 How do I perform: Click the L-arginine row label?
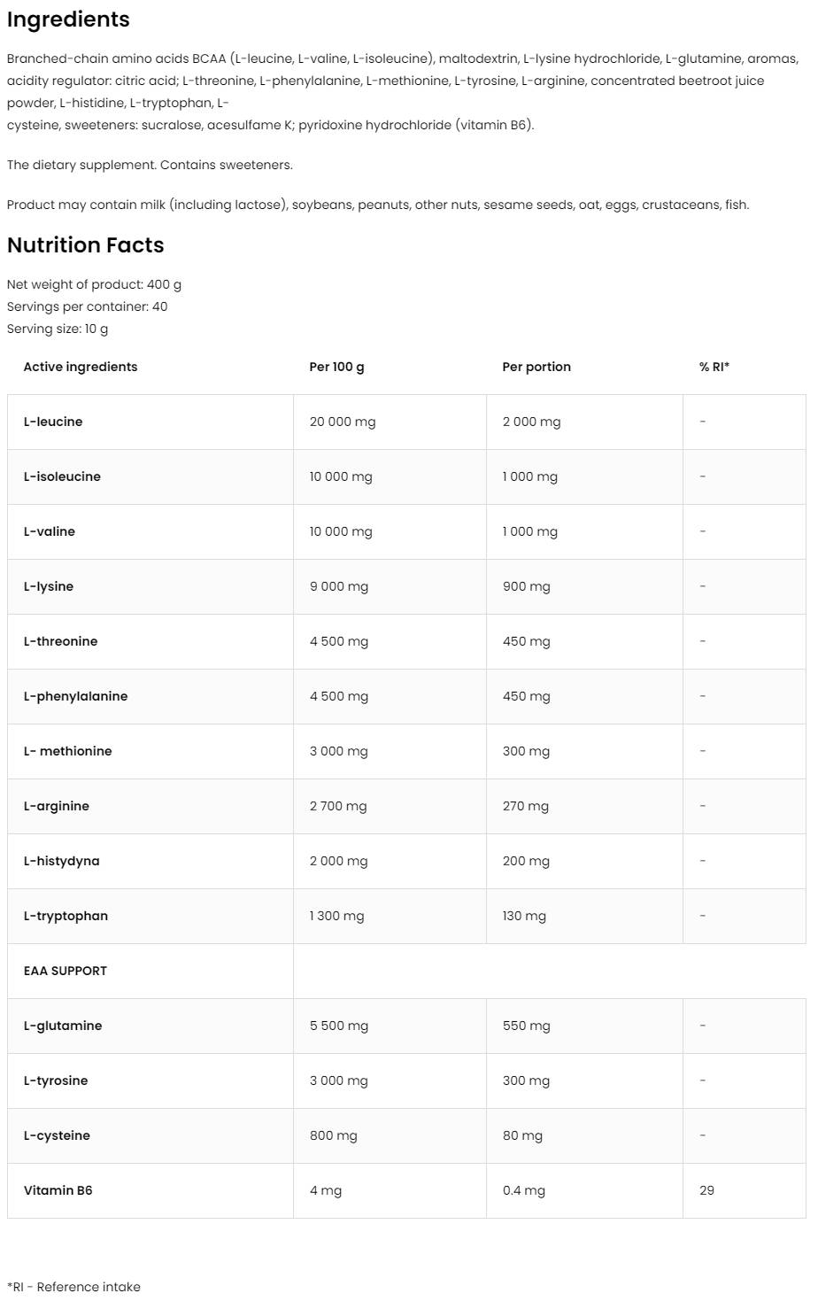(x=56, y=806)
